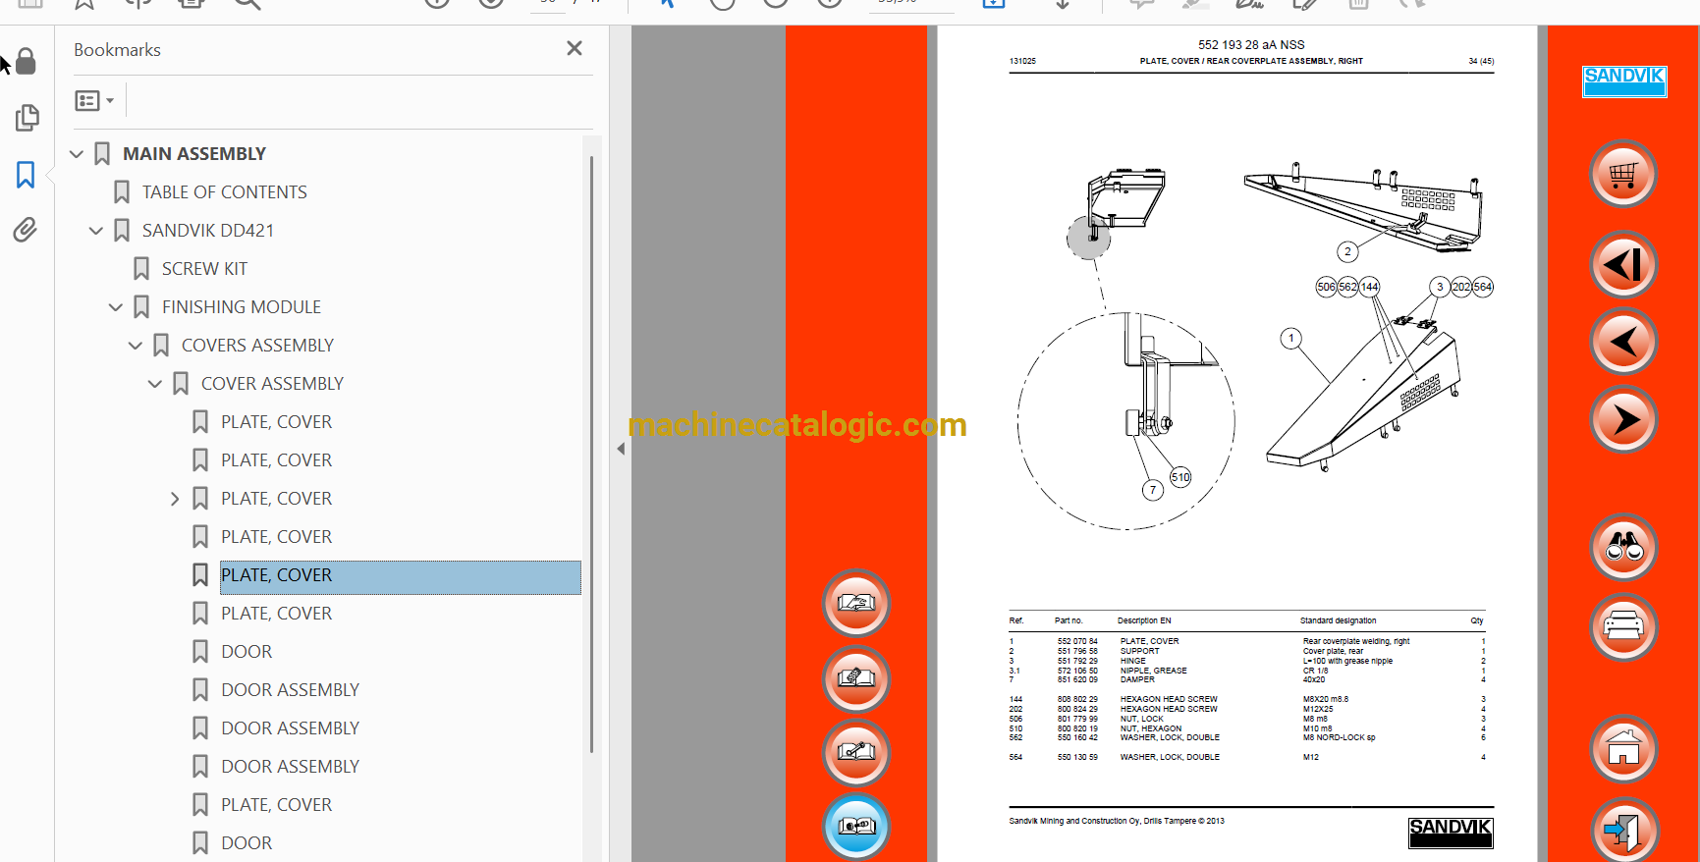
Task: Select the SANDVIK DD421 bookmark label
Action: pyautogui.click(x=208, y=231)
